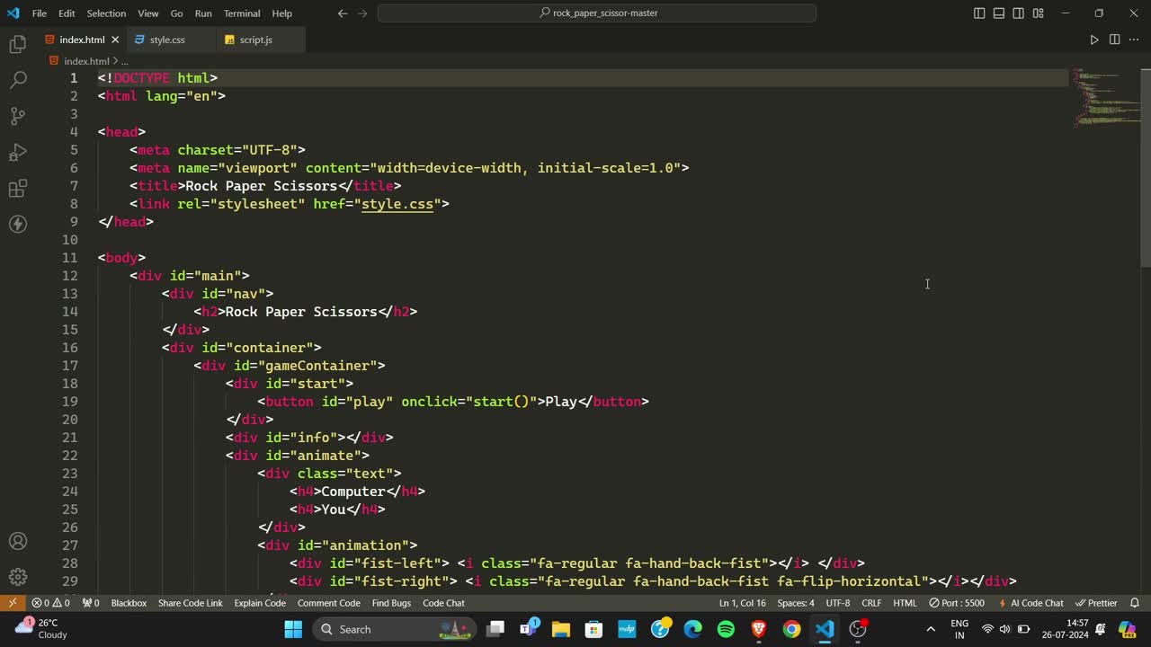
Task: Open the Selection menu
Action: (x=106, y=13)
